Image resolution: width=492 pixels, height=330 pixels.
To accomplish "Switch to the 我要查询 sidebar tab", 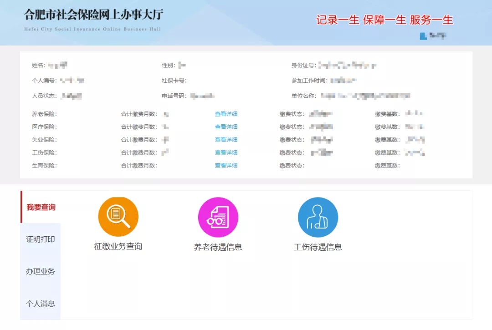I will pyautogui.click(x=40, y=207).
